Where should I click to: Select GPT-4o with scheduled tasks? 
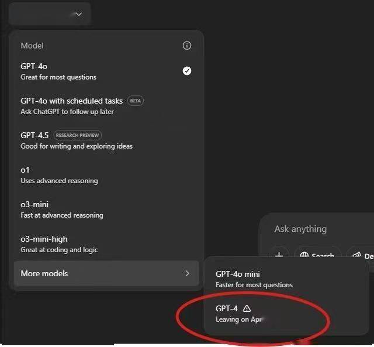pyautogui.click(x=106, y=106)
